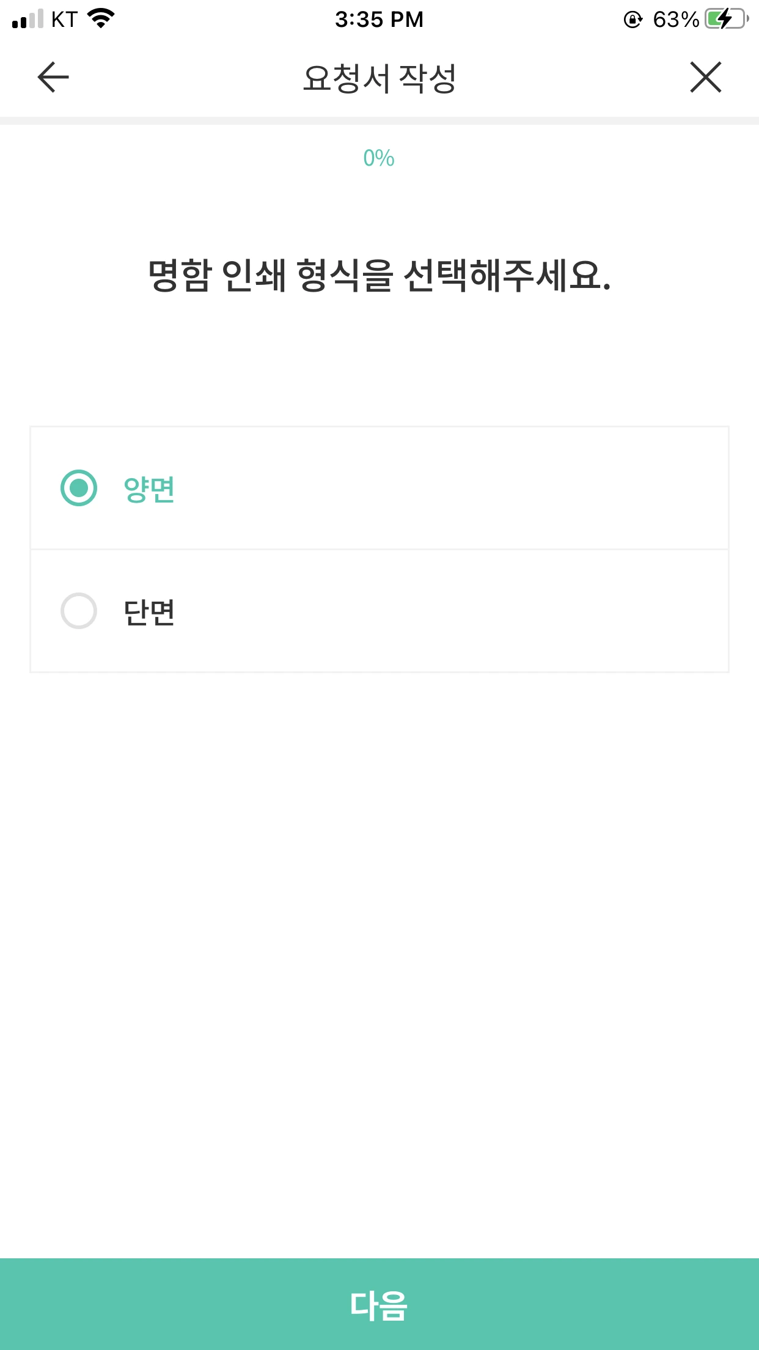Tap the Wi-Fi status icon
The width and height of the screenshot is (759, 1350).
point(101,19)
